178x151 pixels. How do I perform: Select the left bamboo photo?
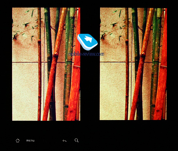pos(46,64)
